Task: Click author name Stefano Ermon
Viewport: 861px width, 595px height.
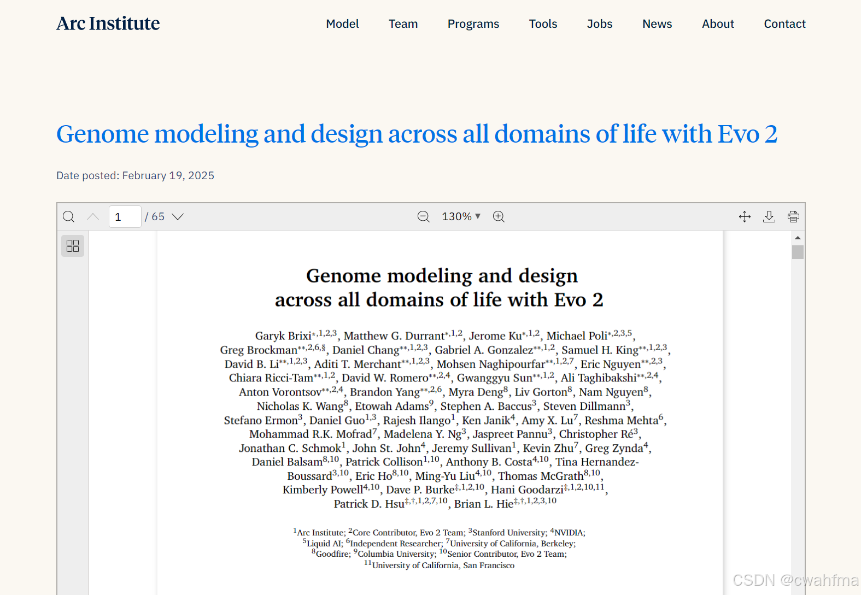Action: (261, 421)
